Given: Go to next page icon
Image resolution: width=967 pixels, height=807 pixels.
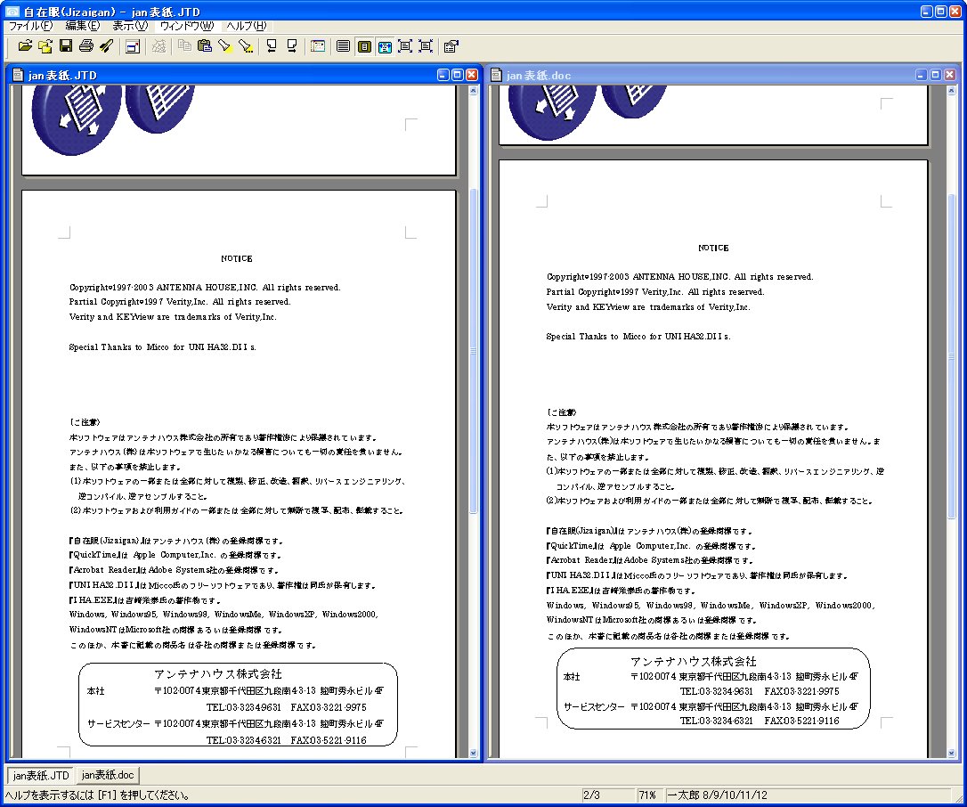Looking at the screenshot, I should (x=292, y=46).
